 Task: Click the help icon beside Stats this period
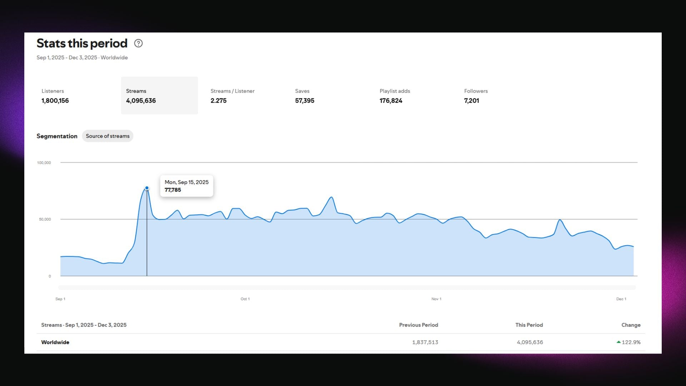pos(138,43)
